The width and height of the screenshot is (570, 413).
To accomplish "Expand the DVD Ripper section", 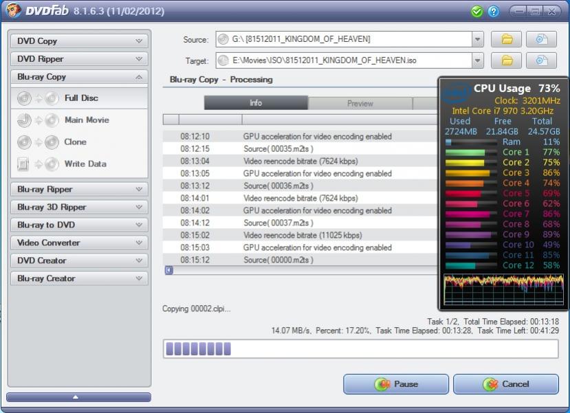I will click(x=79, y=59).
